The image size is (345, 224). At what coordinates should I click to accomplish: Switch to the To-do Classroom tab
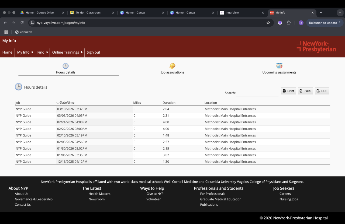tap(88, 13)
